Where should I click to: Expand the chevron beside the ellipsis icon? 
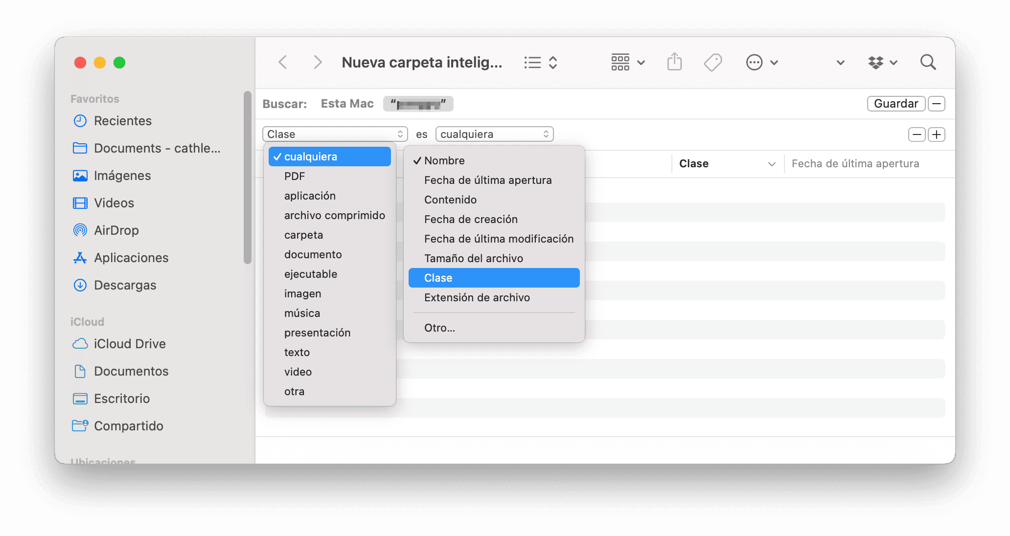[774, 63]
